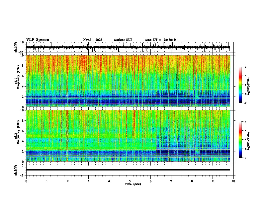Viewport: 263px width, 203px height.
Task: Click the "0" tick label on the time axis
Action: tap(26, 181)
